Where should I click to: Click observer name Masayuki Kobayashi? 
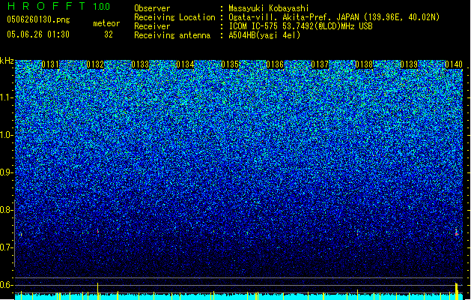coord(269,8)
